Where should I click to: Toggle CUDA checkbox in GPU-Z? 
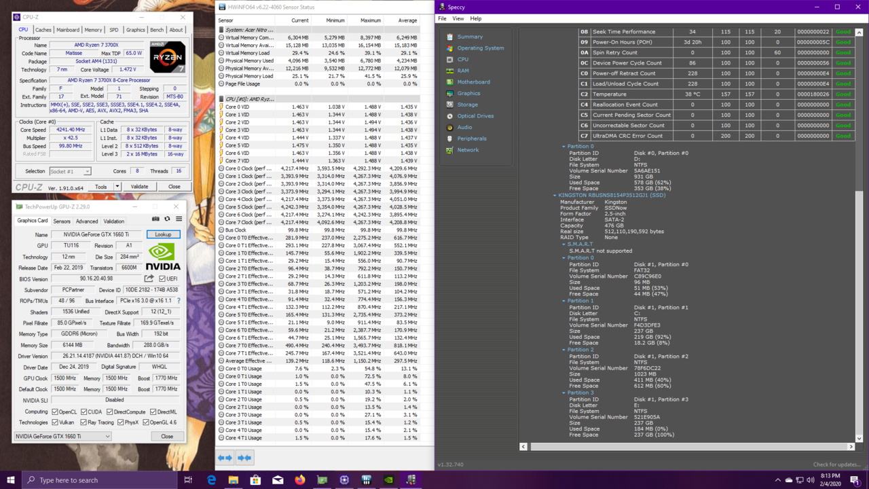[x=84, y=412]
